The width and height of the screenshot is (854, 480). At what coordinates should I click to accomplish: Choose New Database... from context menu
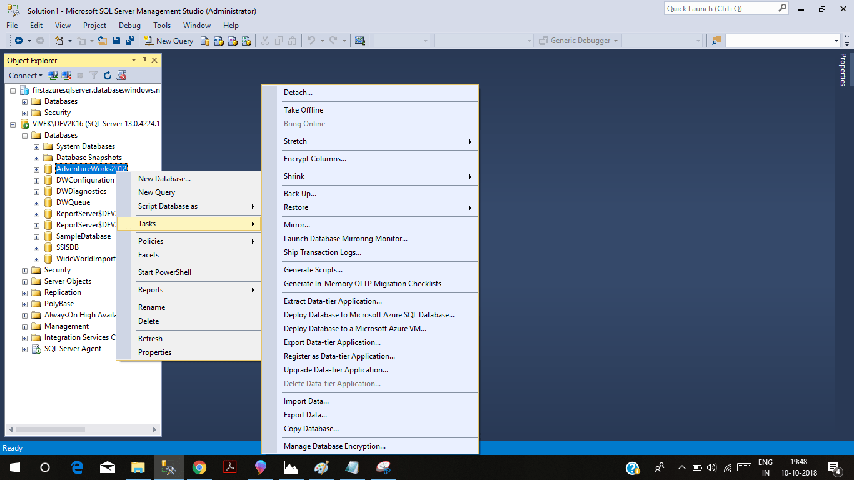pyautogui.click(x=188, y=179)
